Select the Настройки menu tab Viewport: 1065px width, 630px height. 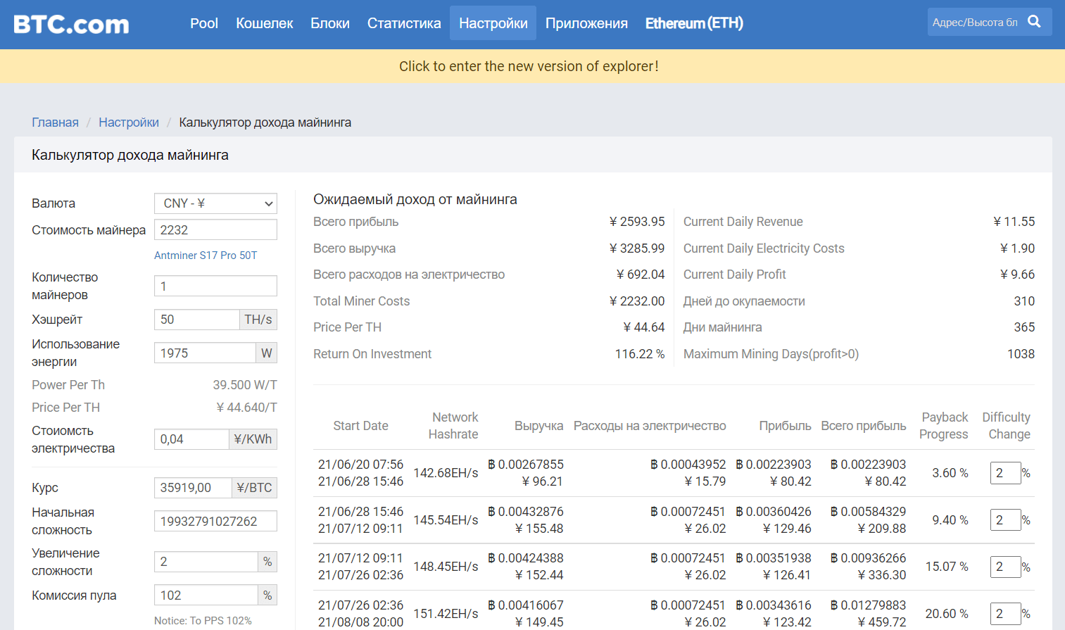coord(493,23)
